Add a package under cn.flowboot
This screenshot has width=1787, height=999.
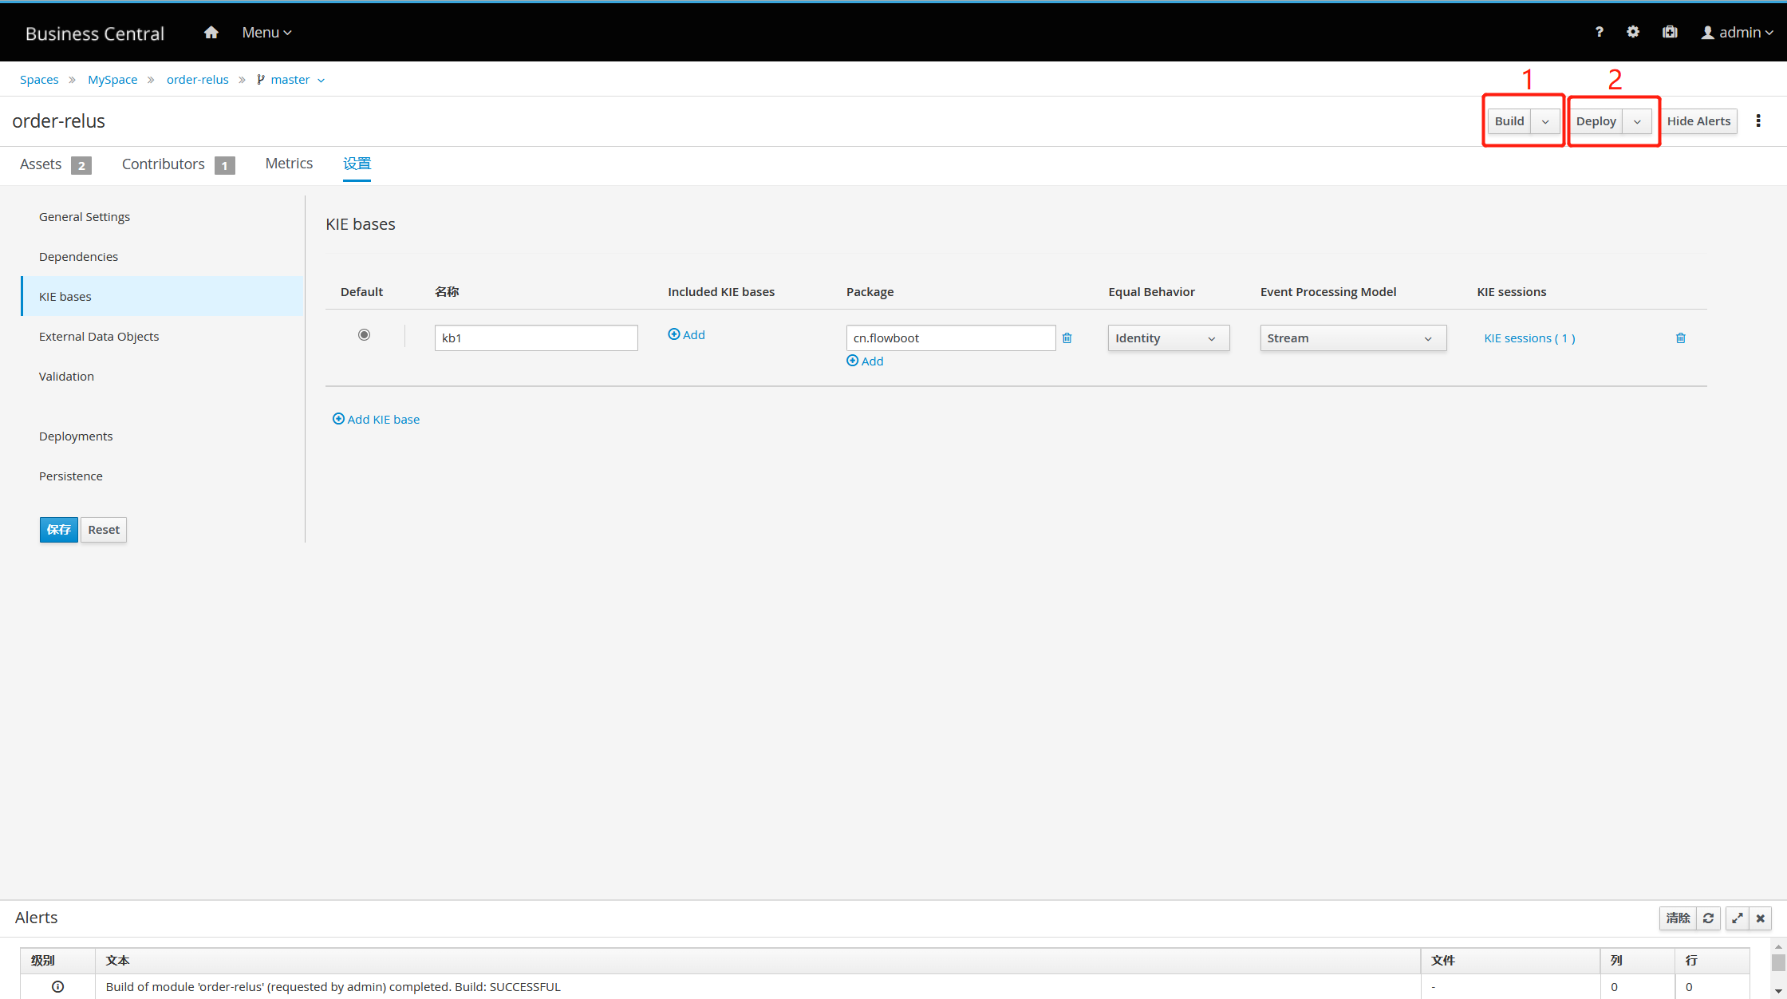click(x=865, y=361)
